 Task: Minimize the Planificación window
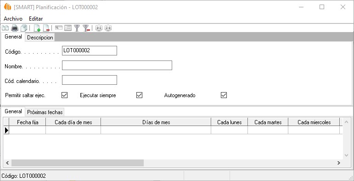[301, 7]
